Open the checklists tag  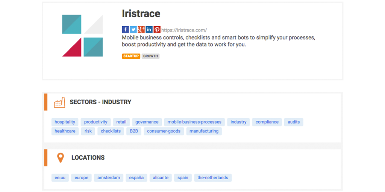pyautogui.click(x=111, y=131)
